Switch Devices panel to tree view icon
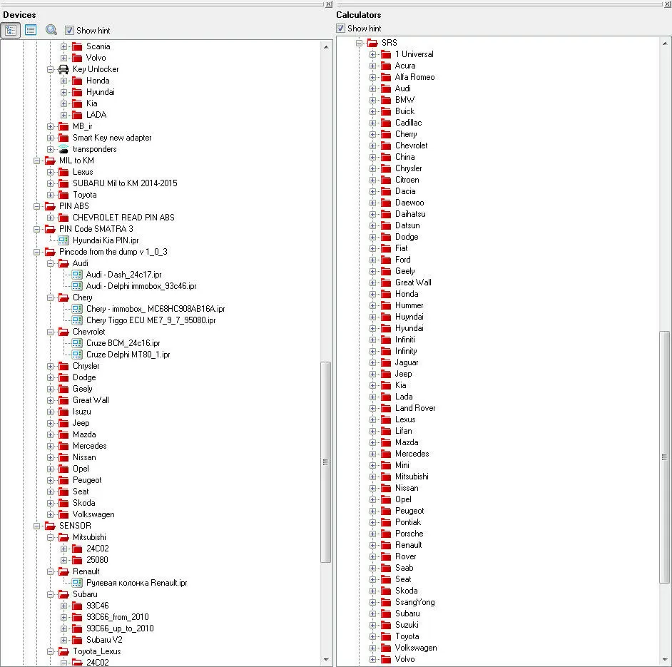Viewport: 672px width, 667px height. point(10,31)
